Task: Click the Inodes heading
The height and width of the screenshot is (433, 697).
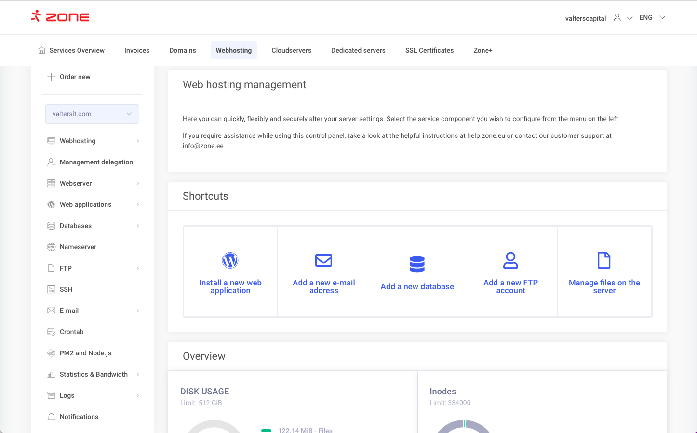Action: 442,392
